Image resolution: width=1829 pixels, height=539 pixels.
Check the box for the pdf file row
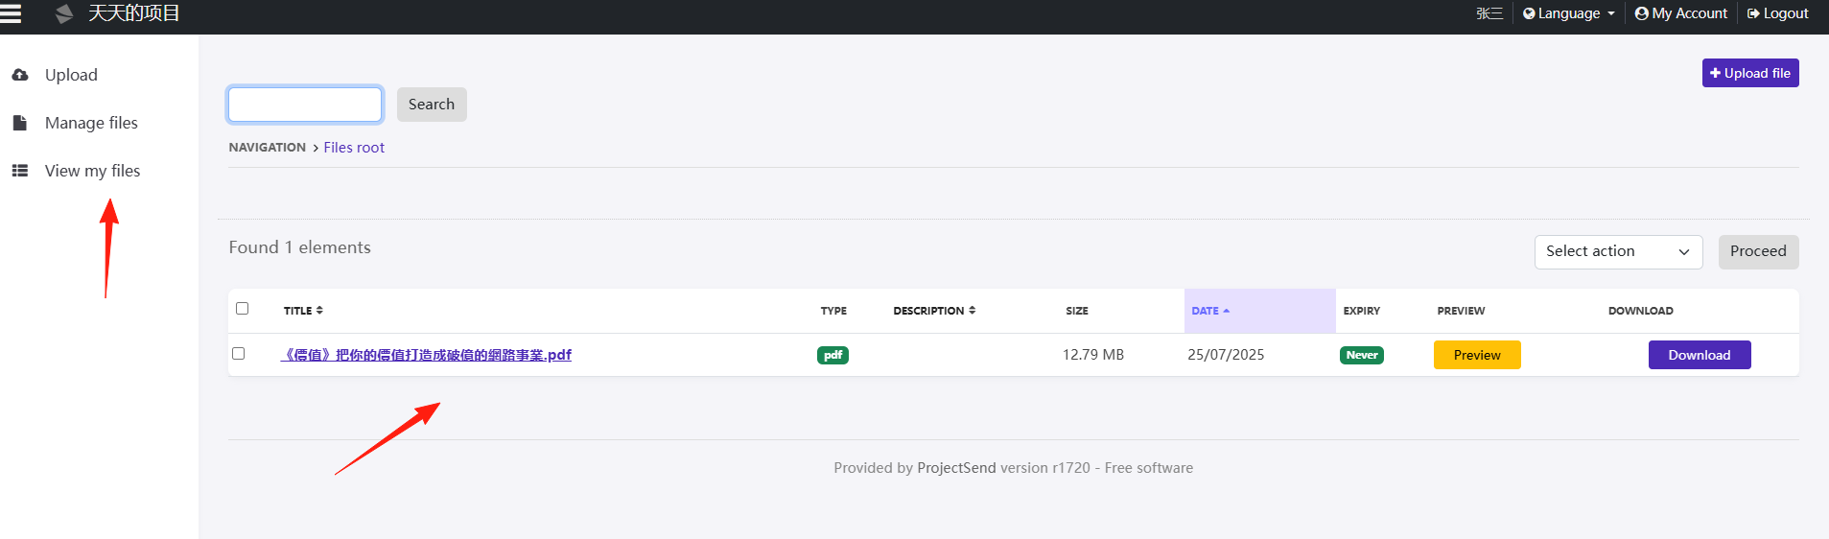click(x=238, y=354)
